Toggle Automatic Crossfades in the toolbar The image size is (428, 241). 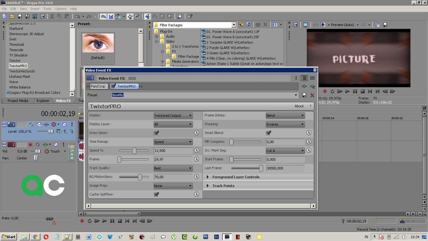111,16
